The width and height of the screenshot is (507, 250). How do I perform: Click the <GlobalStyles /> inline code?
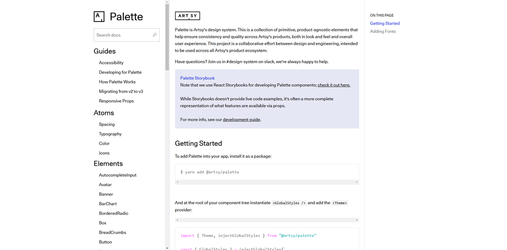click(x=289, y=203)
